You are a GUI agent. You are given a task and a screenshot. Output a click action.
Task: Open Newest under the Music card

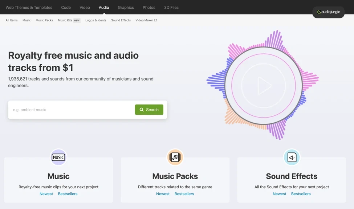[46, 194]
